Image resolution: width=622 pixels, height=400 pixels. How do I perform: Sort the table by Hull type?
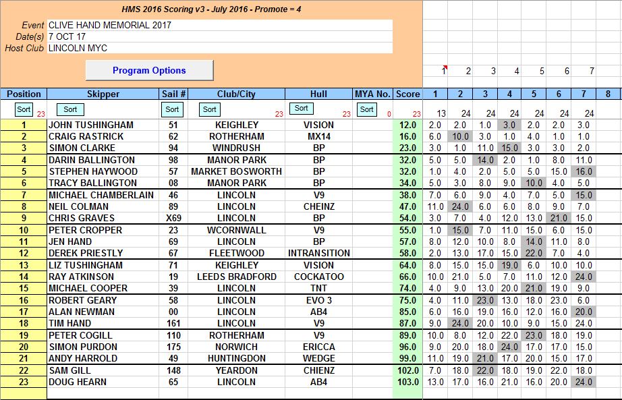(x=301, y=109)
